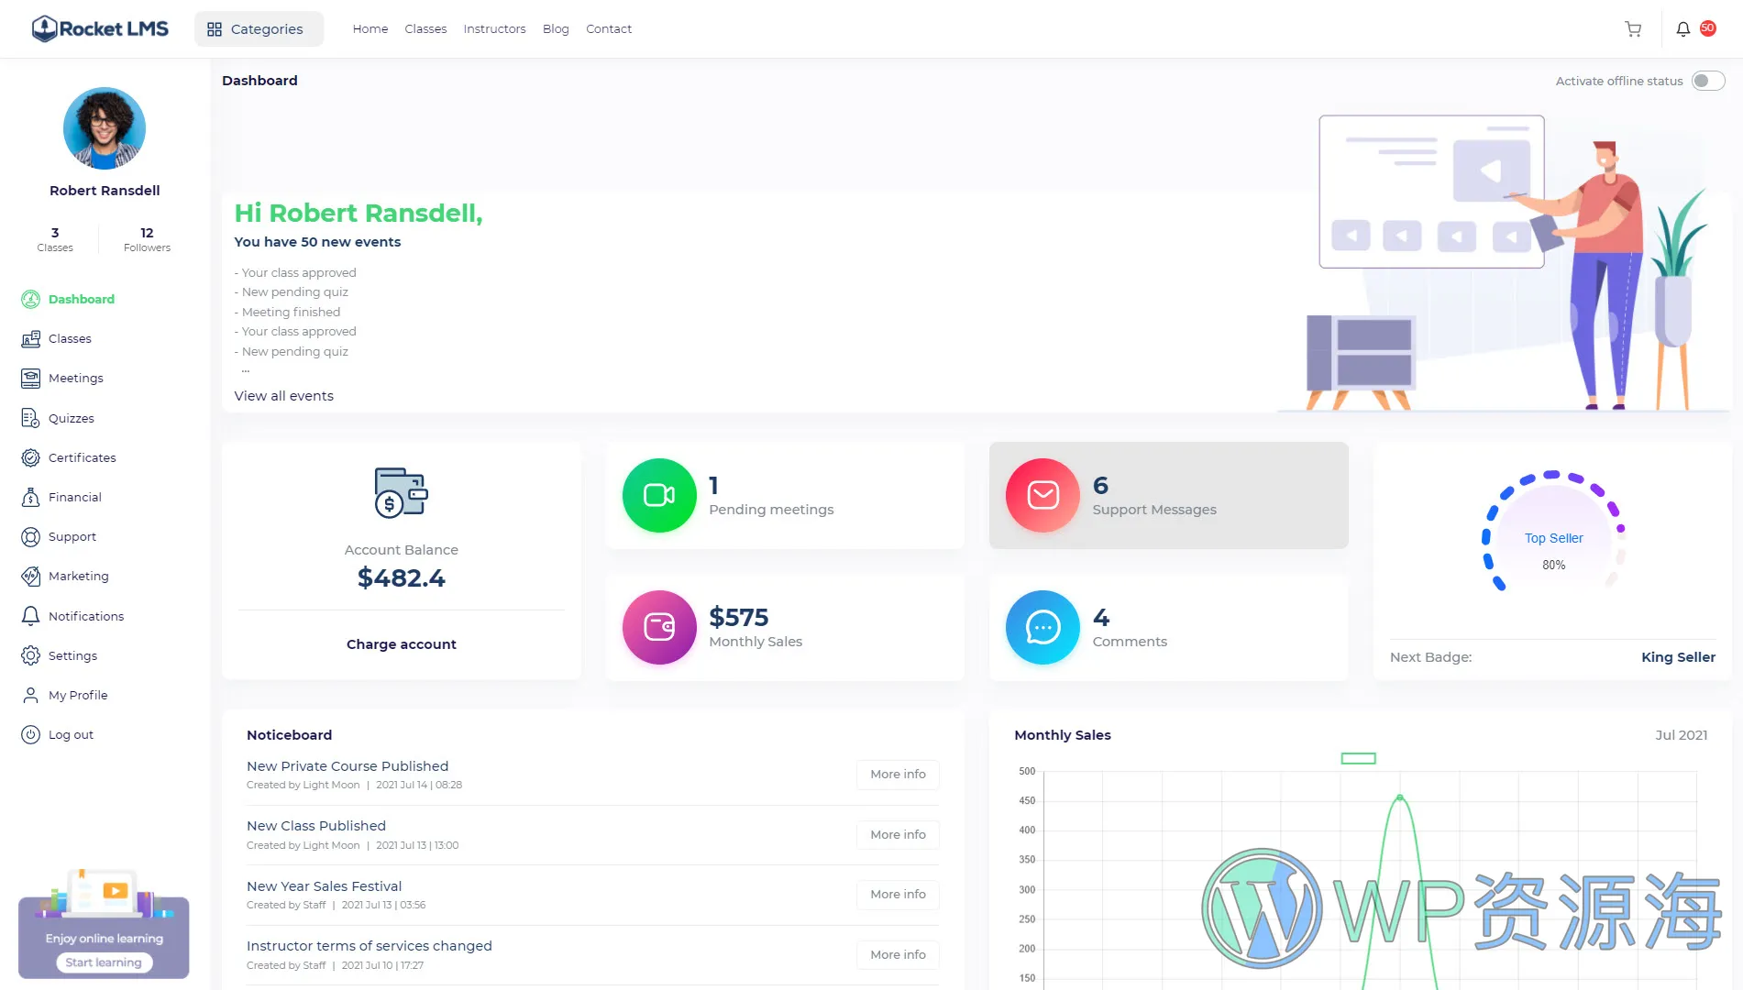Open the Categories dropdown
This screenshot has width=1743, height=990.
pyautogui.click(x=259, y=29)
